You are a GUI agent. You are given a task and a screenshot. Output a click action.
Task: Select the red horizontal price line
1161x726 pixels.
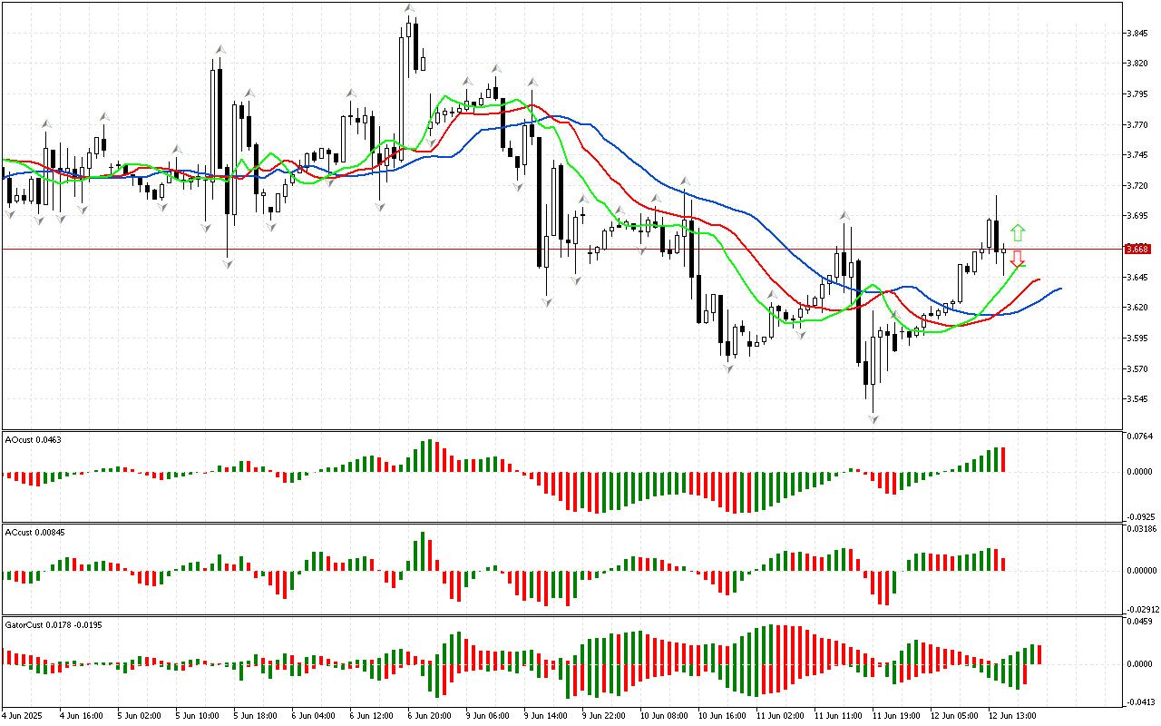pos(544,248)
